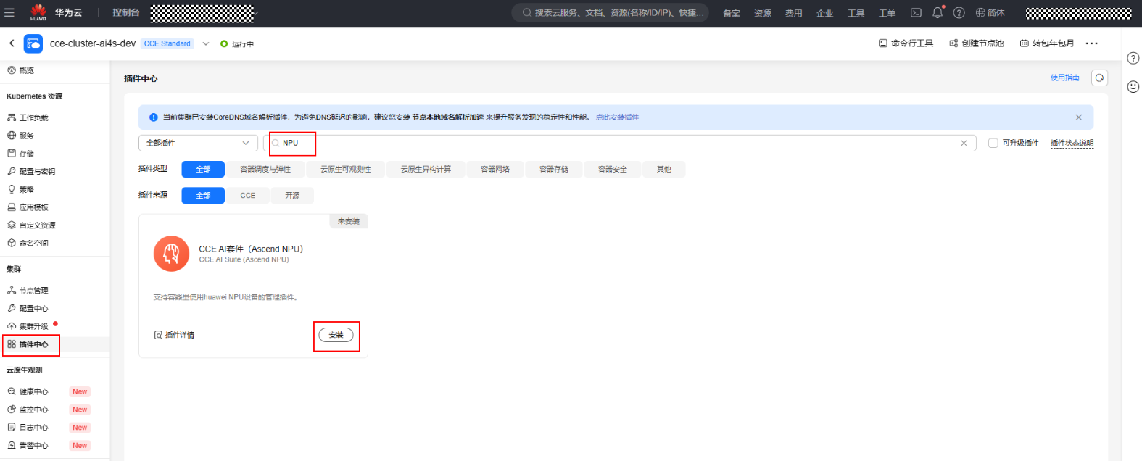The height and width of the screenshot is (461, 1142).
Task: Click 创建节点池 to create node pool
Action: (977, 43)
